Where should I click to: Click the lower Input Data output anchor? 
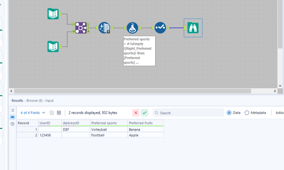[61, 47]
